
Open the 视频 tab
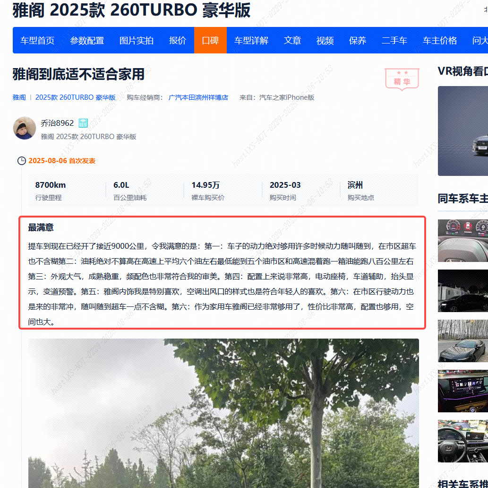click(x=325, y=41)
